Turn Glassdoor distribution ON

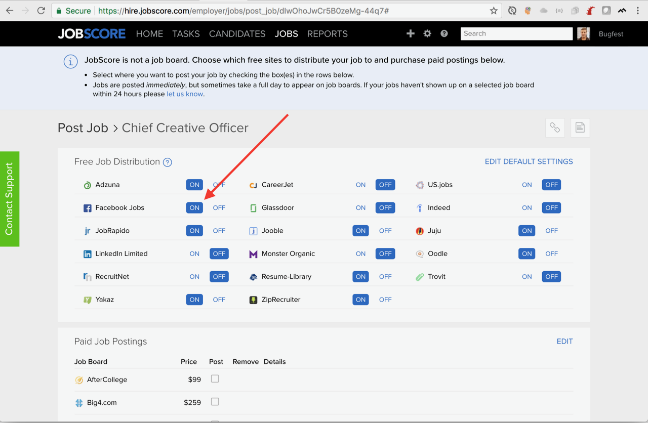tap(360, 207)
